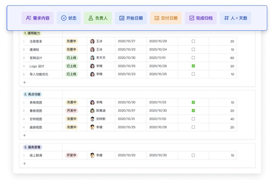Uncheck the 完成归档 box for 看板视图
Image resolution: width=273 pixels, height=180 pixels.
193,111
